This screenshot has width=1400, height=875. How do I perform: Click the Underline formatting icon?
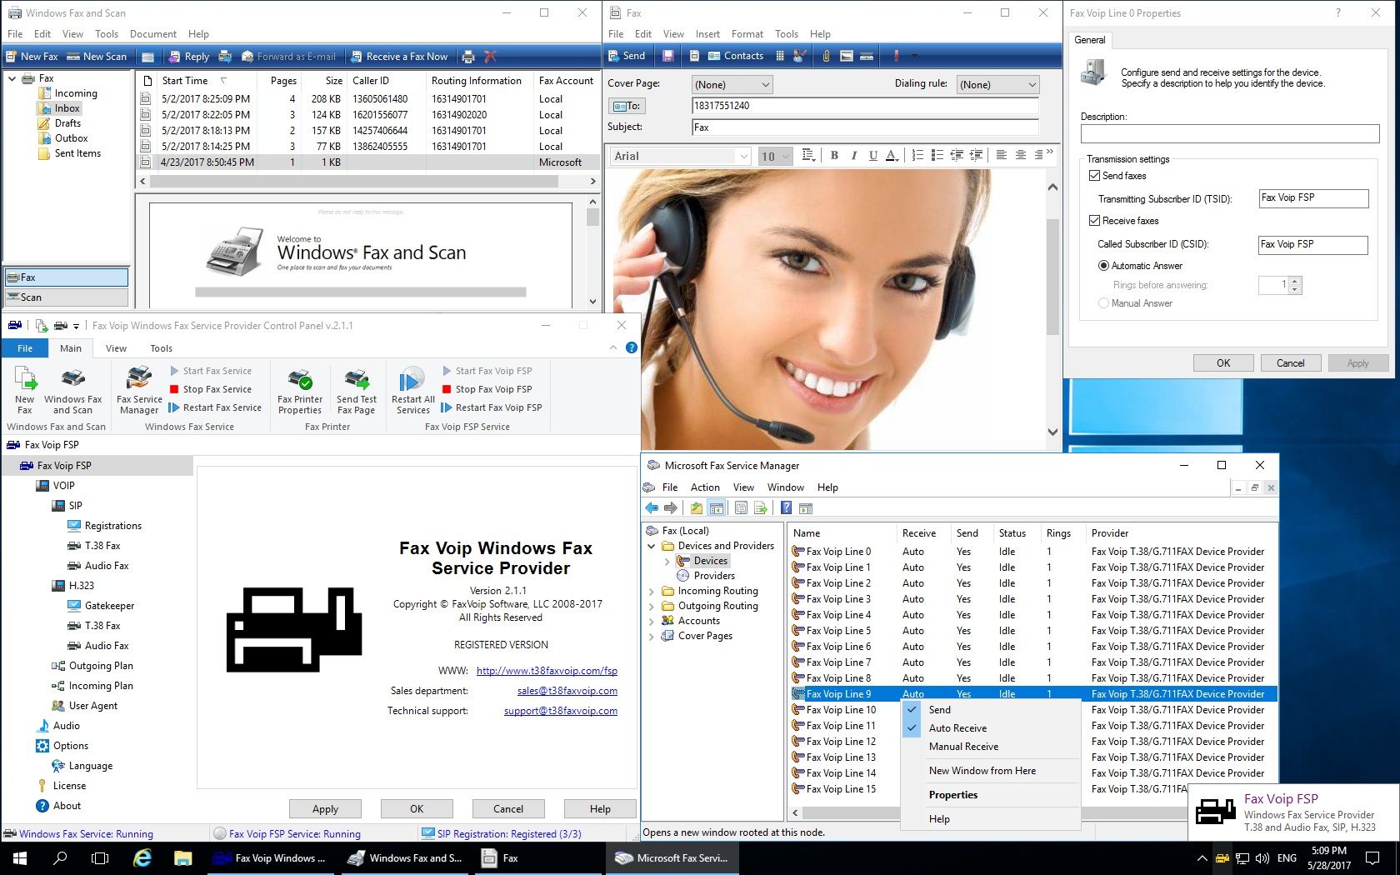click(872, 156)
